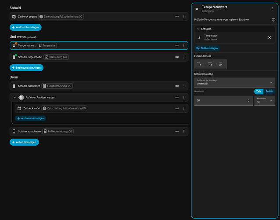280x220 pixels.
Task: Click the Aktion hinzufügen button
Action: tap(24, 142)
